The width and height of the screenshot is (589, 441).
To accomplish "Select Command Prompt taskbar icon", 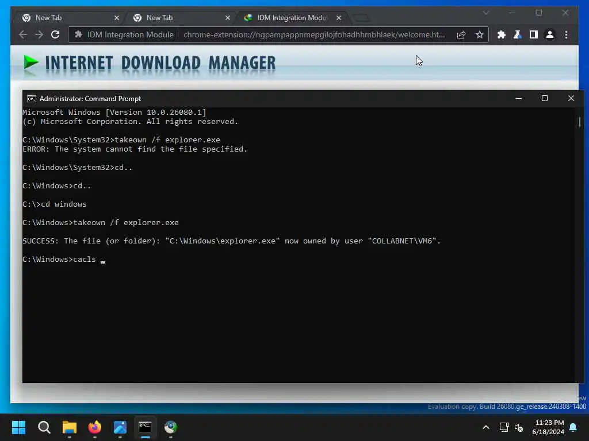I will (x=145, y=427).
